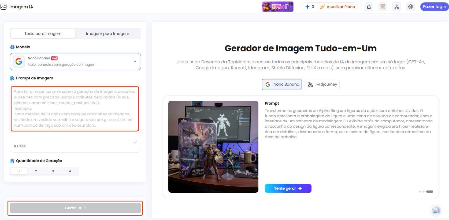This screenshot has width=449, height=220.
Task: Select generation quantity 3
Action: [53, 171]
